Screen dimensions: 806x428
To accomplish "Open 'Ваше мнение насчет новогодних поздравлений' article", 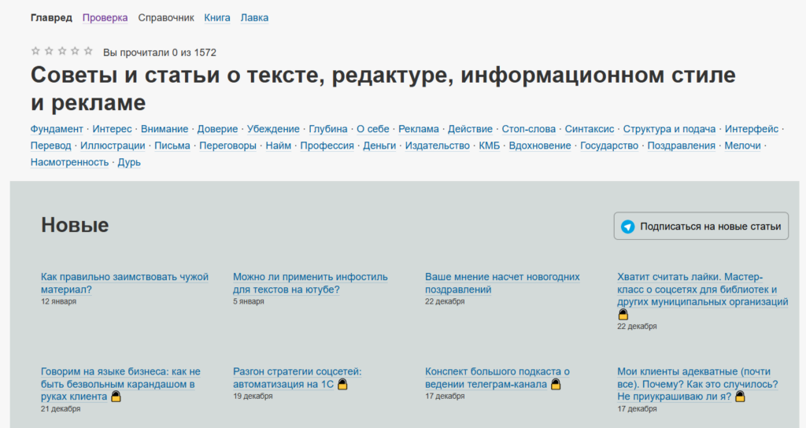I will pos(502,283).
